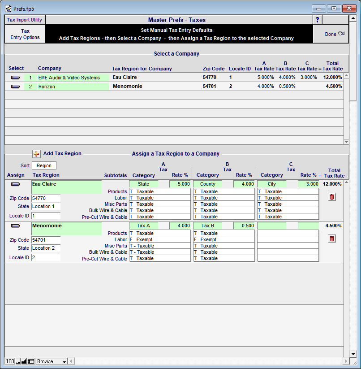Click the 4.500% total rate in Horizon row
This screenshot has width=361, height=369.
(x=334, y=86)
